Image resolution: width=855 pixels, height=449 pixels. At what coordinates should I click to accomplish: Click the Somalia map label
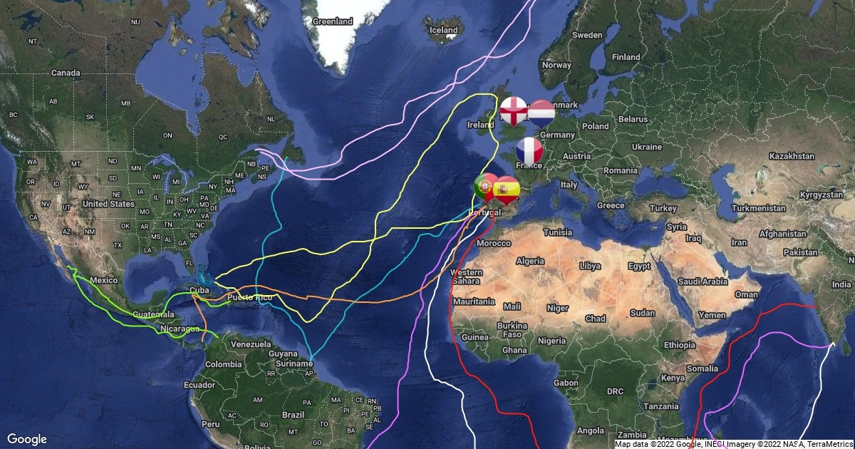703,368
